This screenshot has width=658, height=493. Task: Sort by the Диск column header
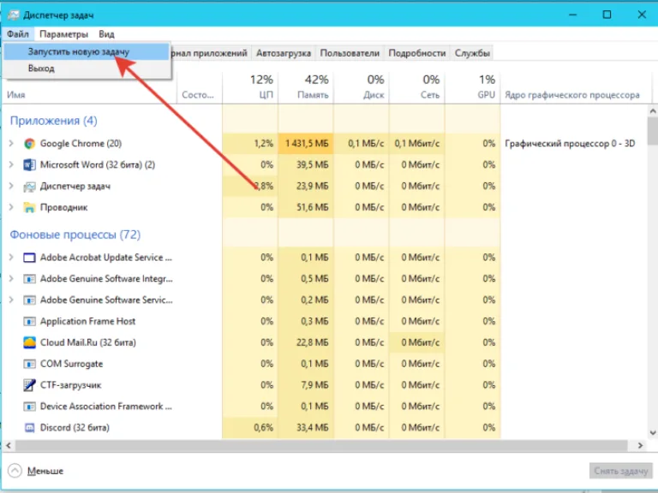[x=362, y=87]
